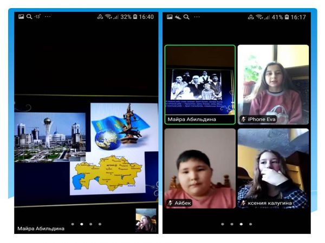Tap the muted mic icon beside Айбек
The width and height of the screenshot is (325, 243).
[x=170, y=202]
